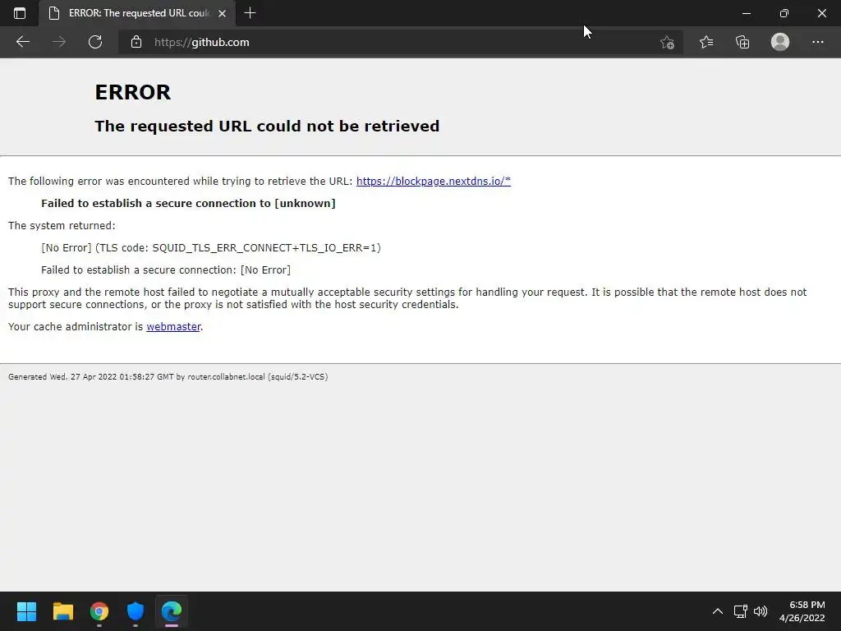Viewport: 841px width, 631px height.
Task: Click "Your cache administrator is" text
Action: pos(76,326)
